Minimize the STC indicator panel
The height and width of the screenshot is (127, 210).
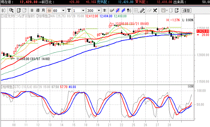[189, 86]
